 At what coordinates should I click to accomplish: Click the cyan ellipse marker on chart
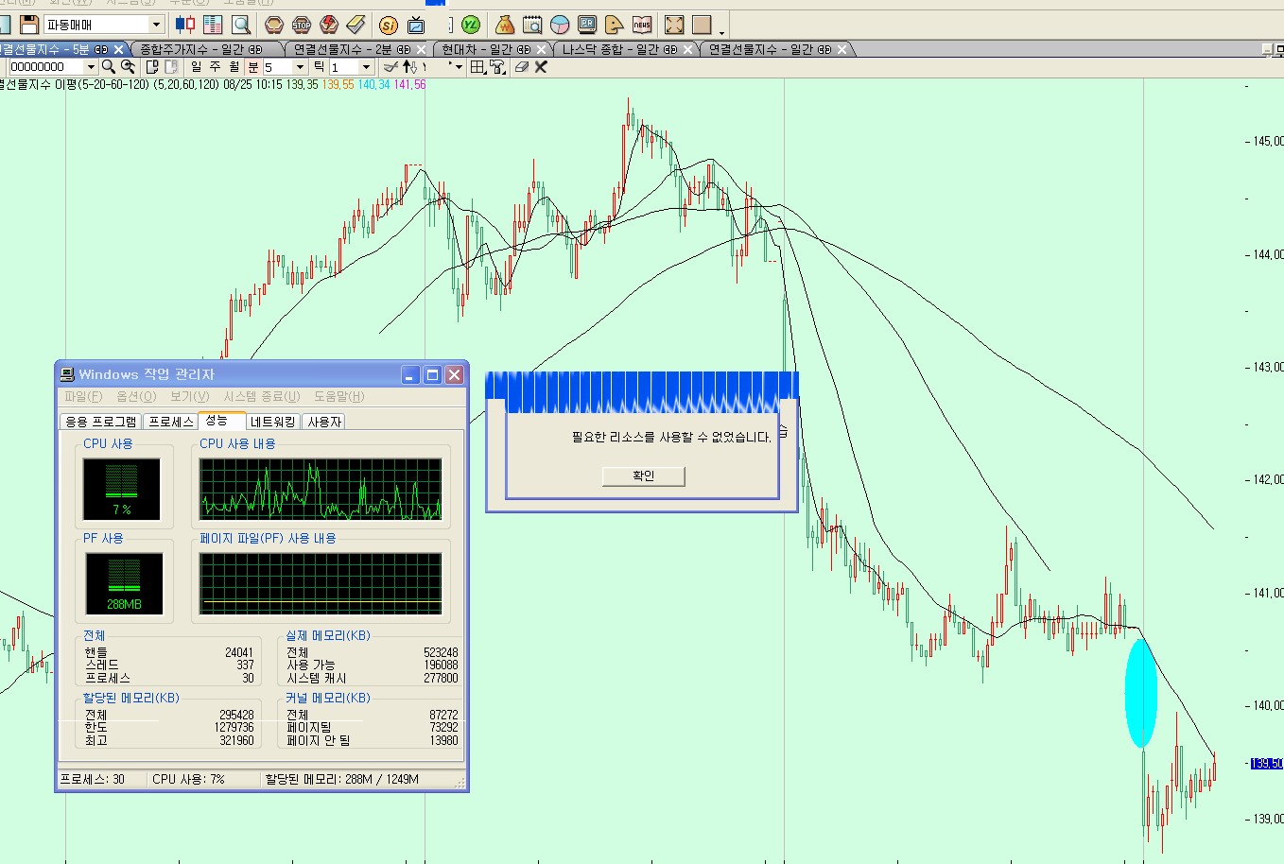pyautogui.click(x=1140, y=693)
